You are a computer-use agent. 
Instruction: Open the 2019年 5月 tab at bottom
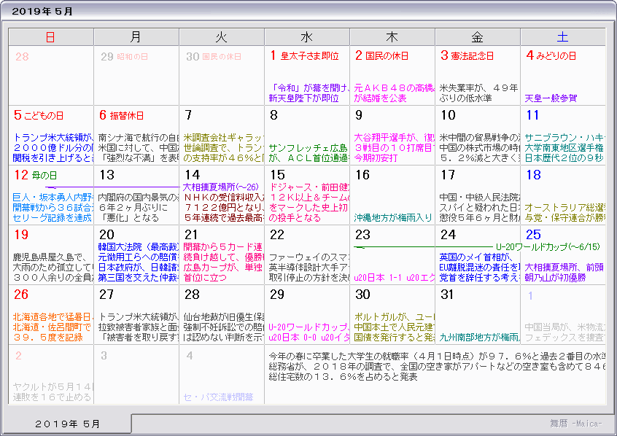click(x=68, y=424)
